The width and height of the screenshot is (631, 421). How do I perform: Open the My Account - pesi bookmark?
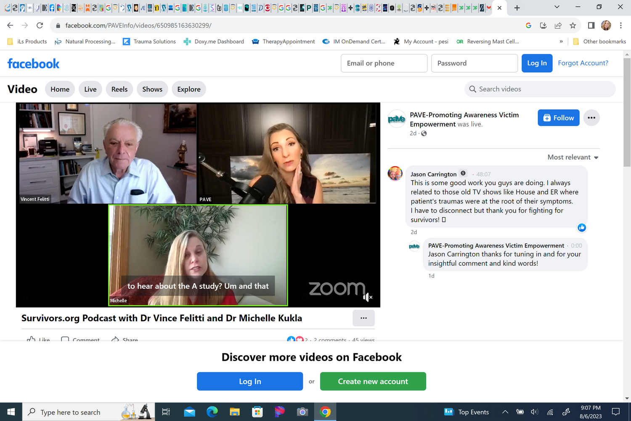(x=421, y=42)
